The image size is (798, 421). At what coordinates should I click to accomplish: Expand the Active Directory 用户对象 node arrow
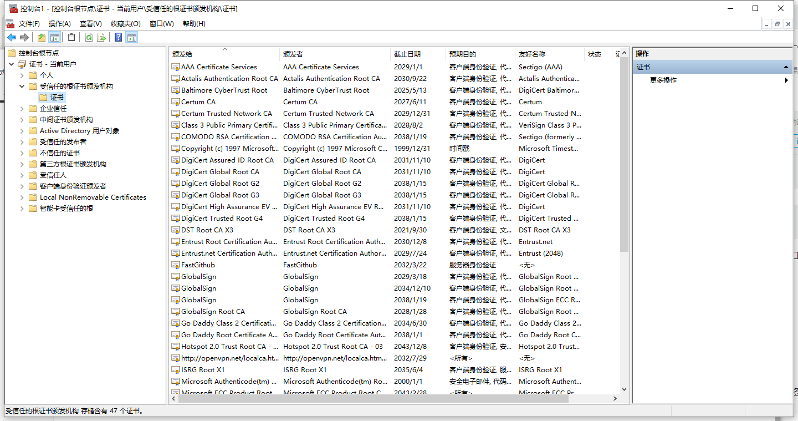(22, 130)
